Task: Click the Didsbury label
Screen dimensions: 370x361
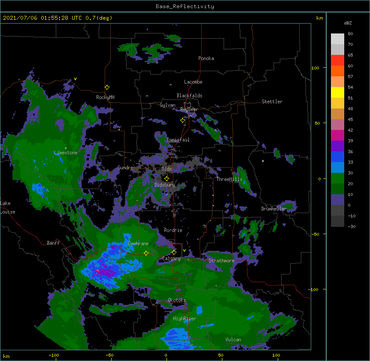Action: click(x=164, y=185)
